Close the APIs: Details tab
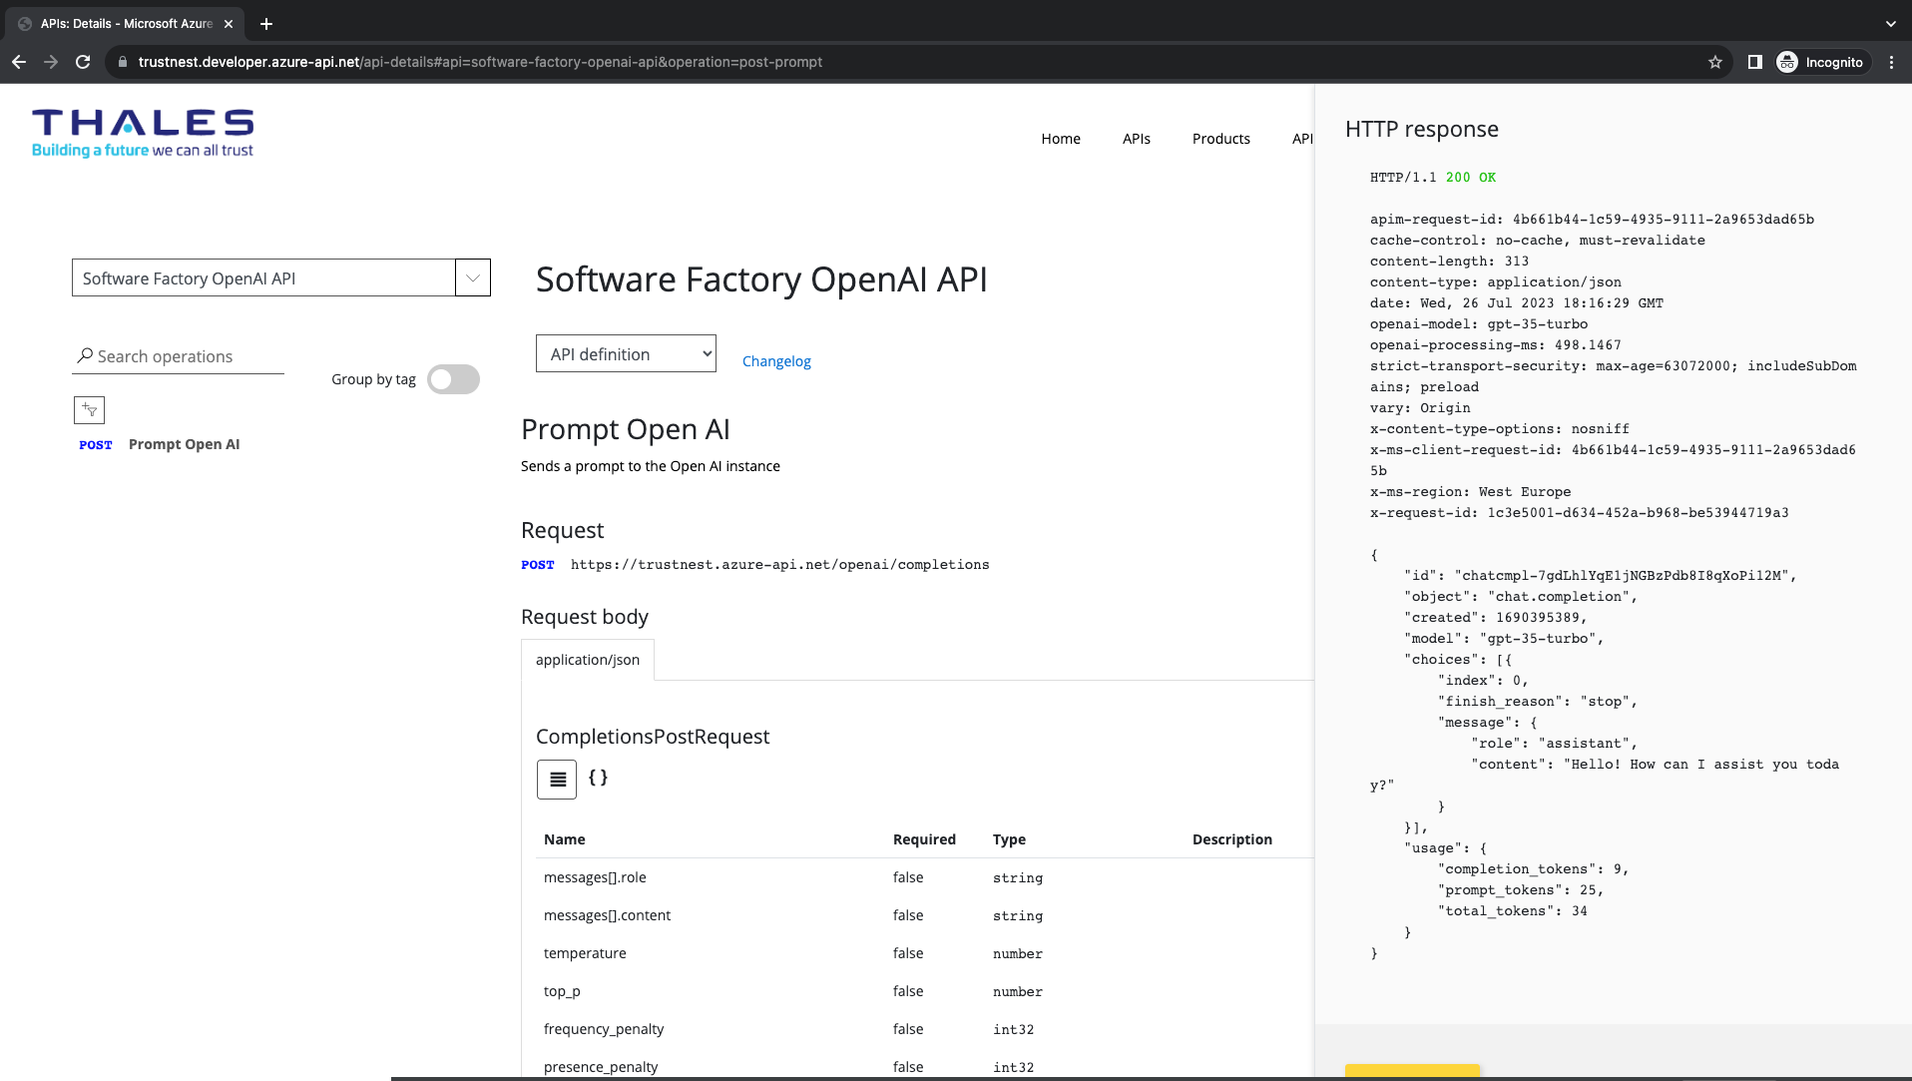The height and width of the screenshot is (1081, 1912). (x=229, y=24)
